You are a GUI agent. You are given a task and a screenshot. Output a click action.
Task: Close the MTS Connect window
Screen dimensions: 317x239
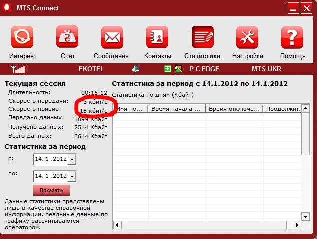(x=306, y=8)
